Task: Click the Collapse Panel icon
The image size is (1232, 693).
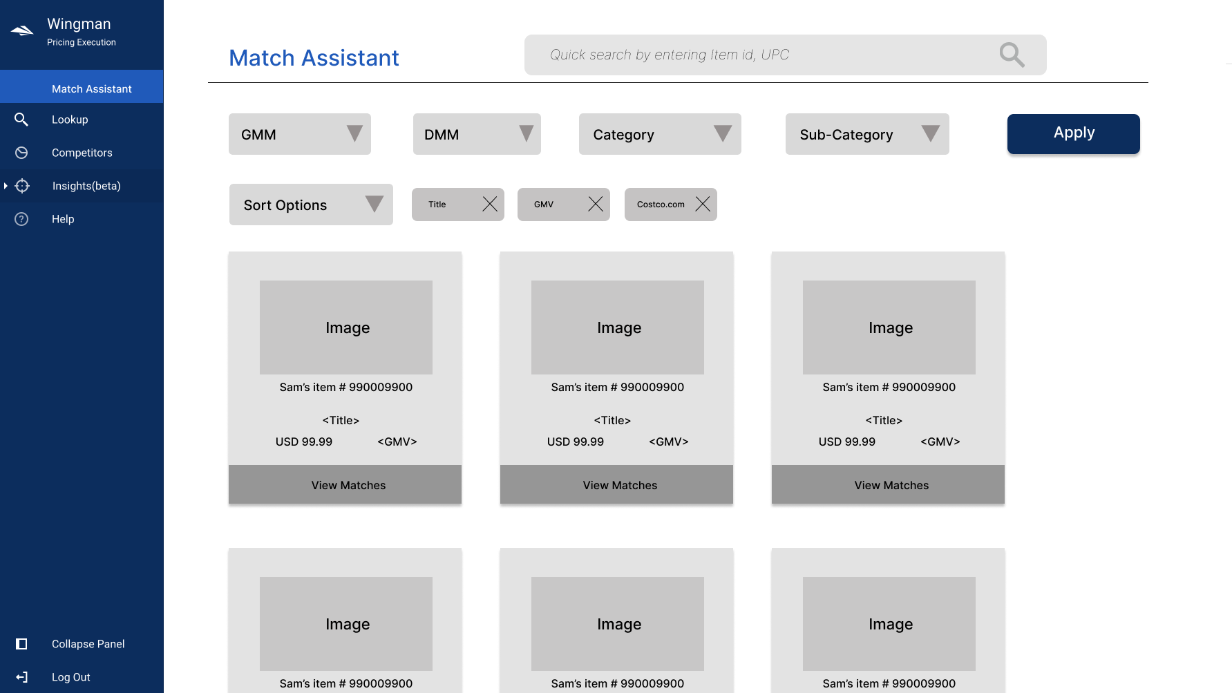Action: tap(21, 643)
